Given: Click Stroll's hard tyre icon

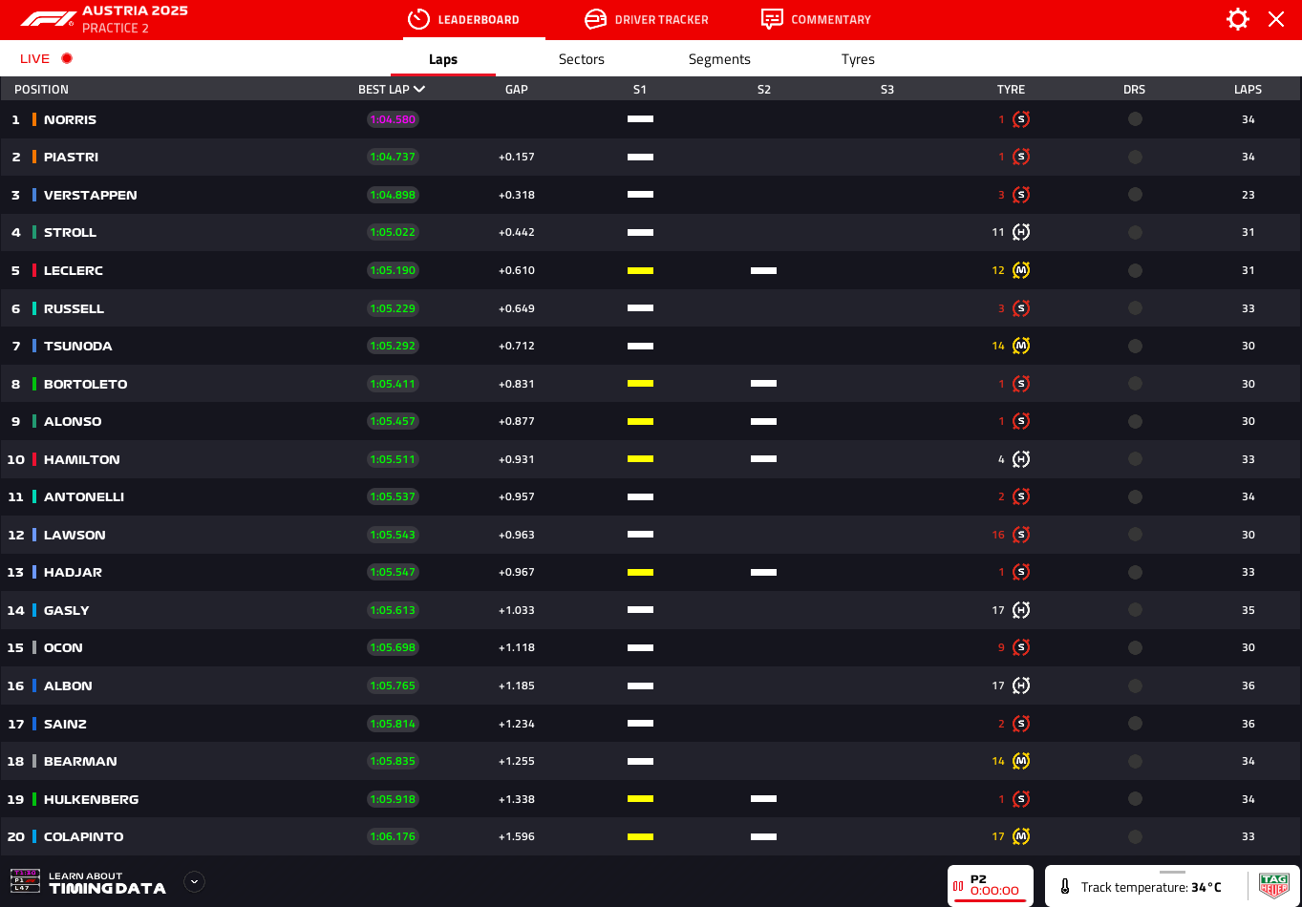Looking at the screenshot, I should [1021, 232].
